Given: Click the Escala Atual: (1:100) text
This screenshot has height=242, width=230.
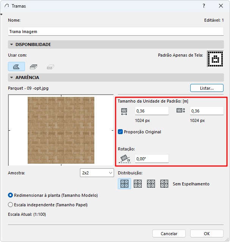Looking at the screenshot, I should pyautogui.click(x=27, y=214).
